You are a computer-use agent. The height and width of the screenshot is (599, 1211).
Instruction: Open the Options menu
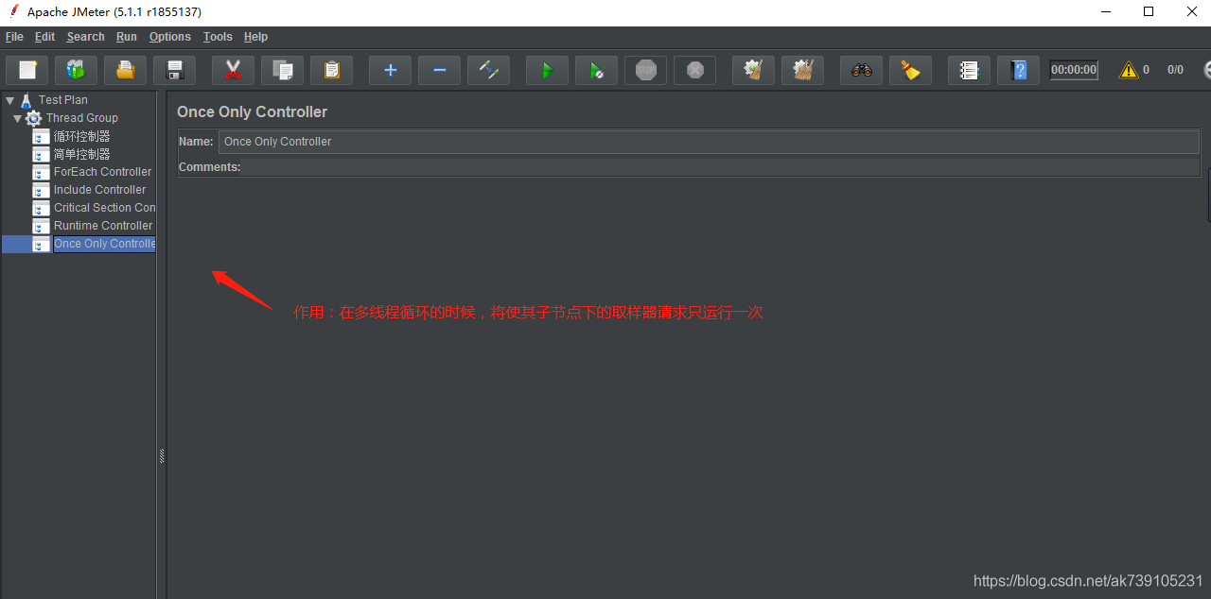(x=170, y=37)
